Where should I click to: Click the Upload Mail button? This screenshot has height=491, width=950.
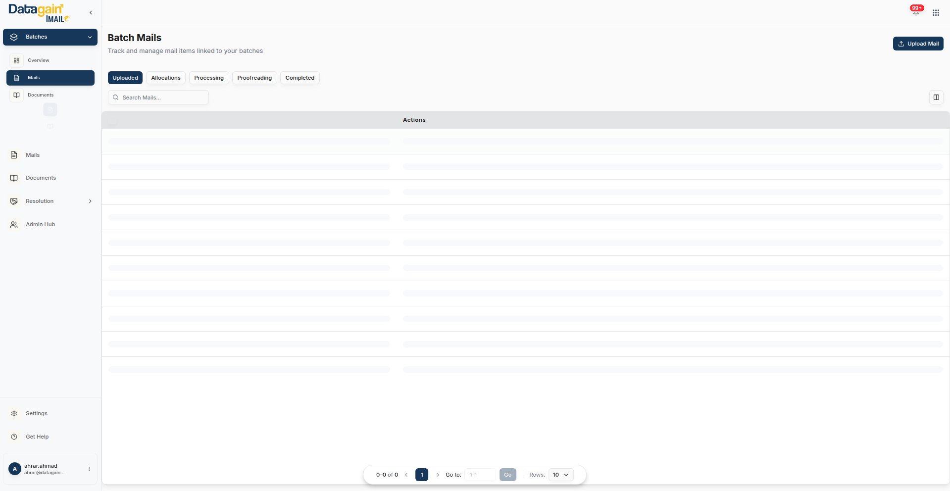pyautogui.click(x=918, y=44)
